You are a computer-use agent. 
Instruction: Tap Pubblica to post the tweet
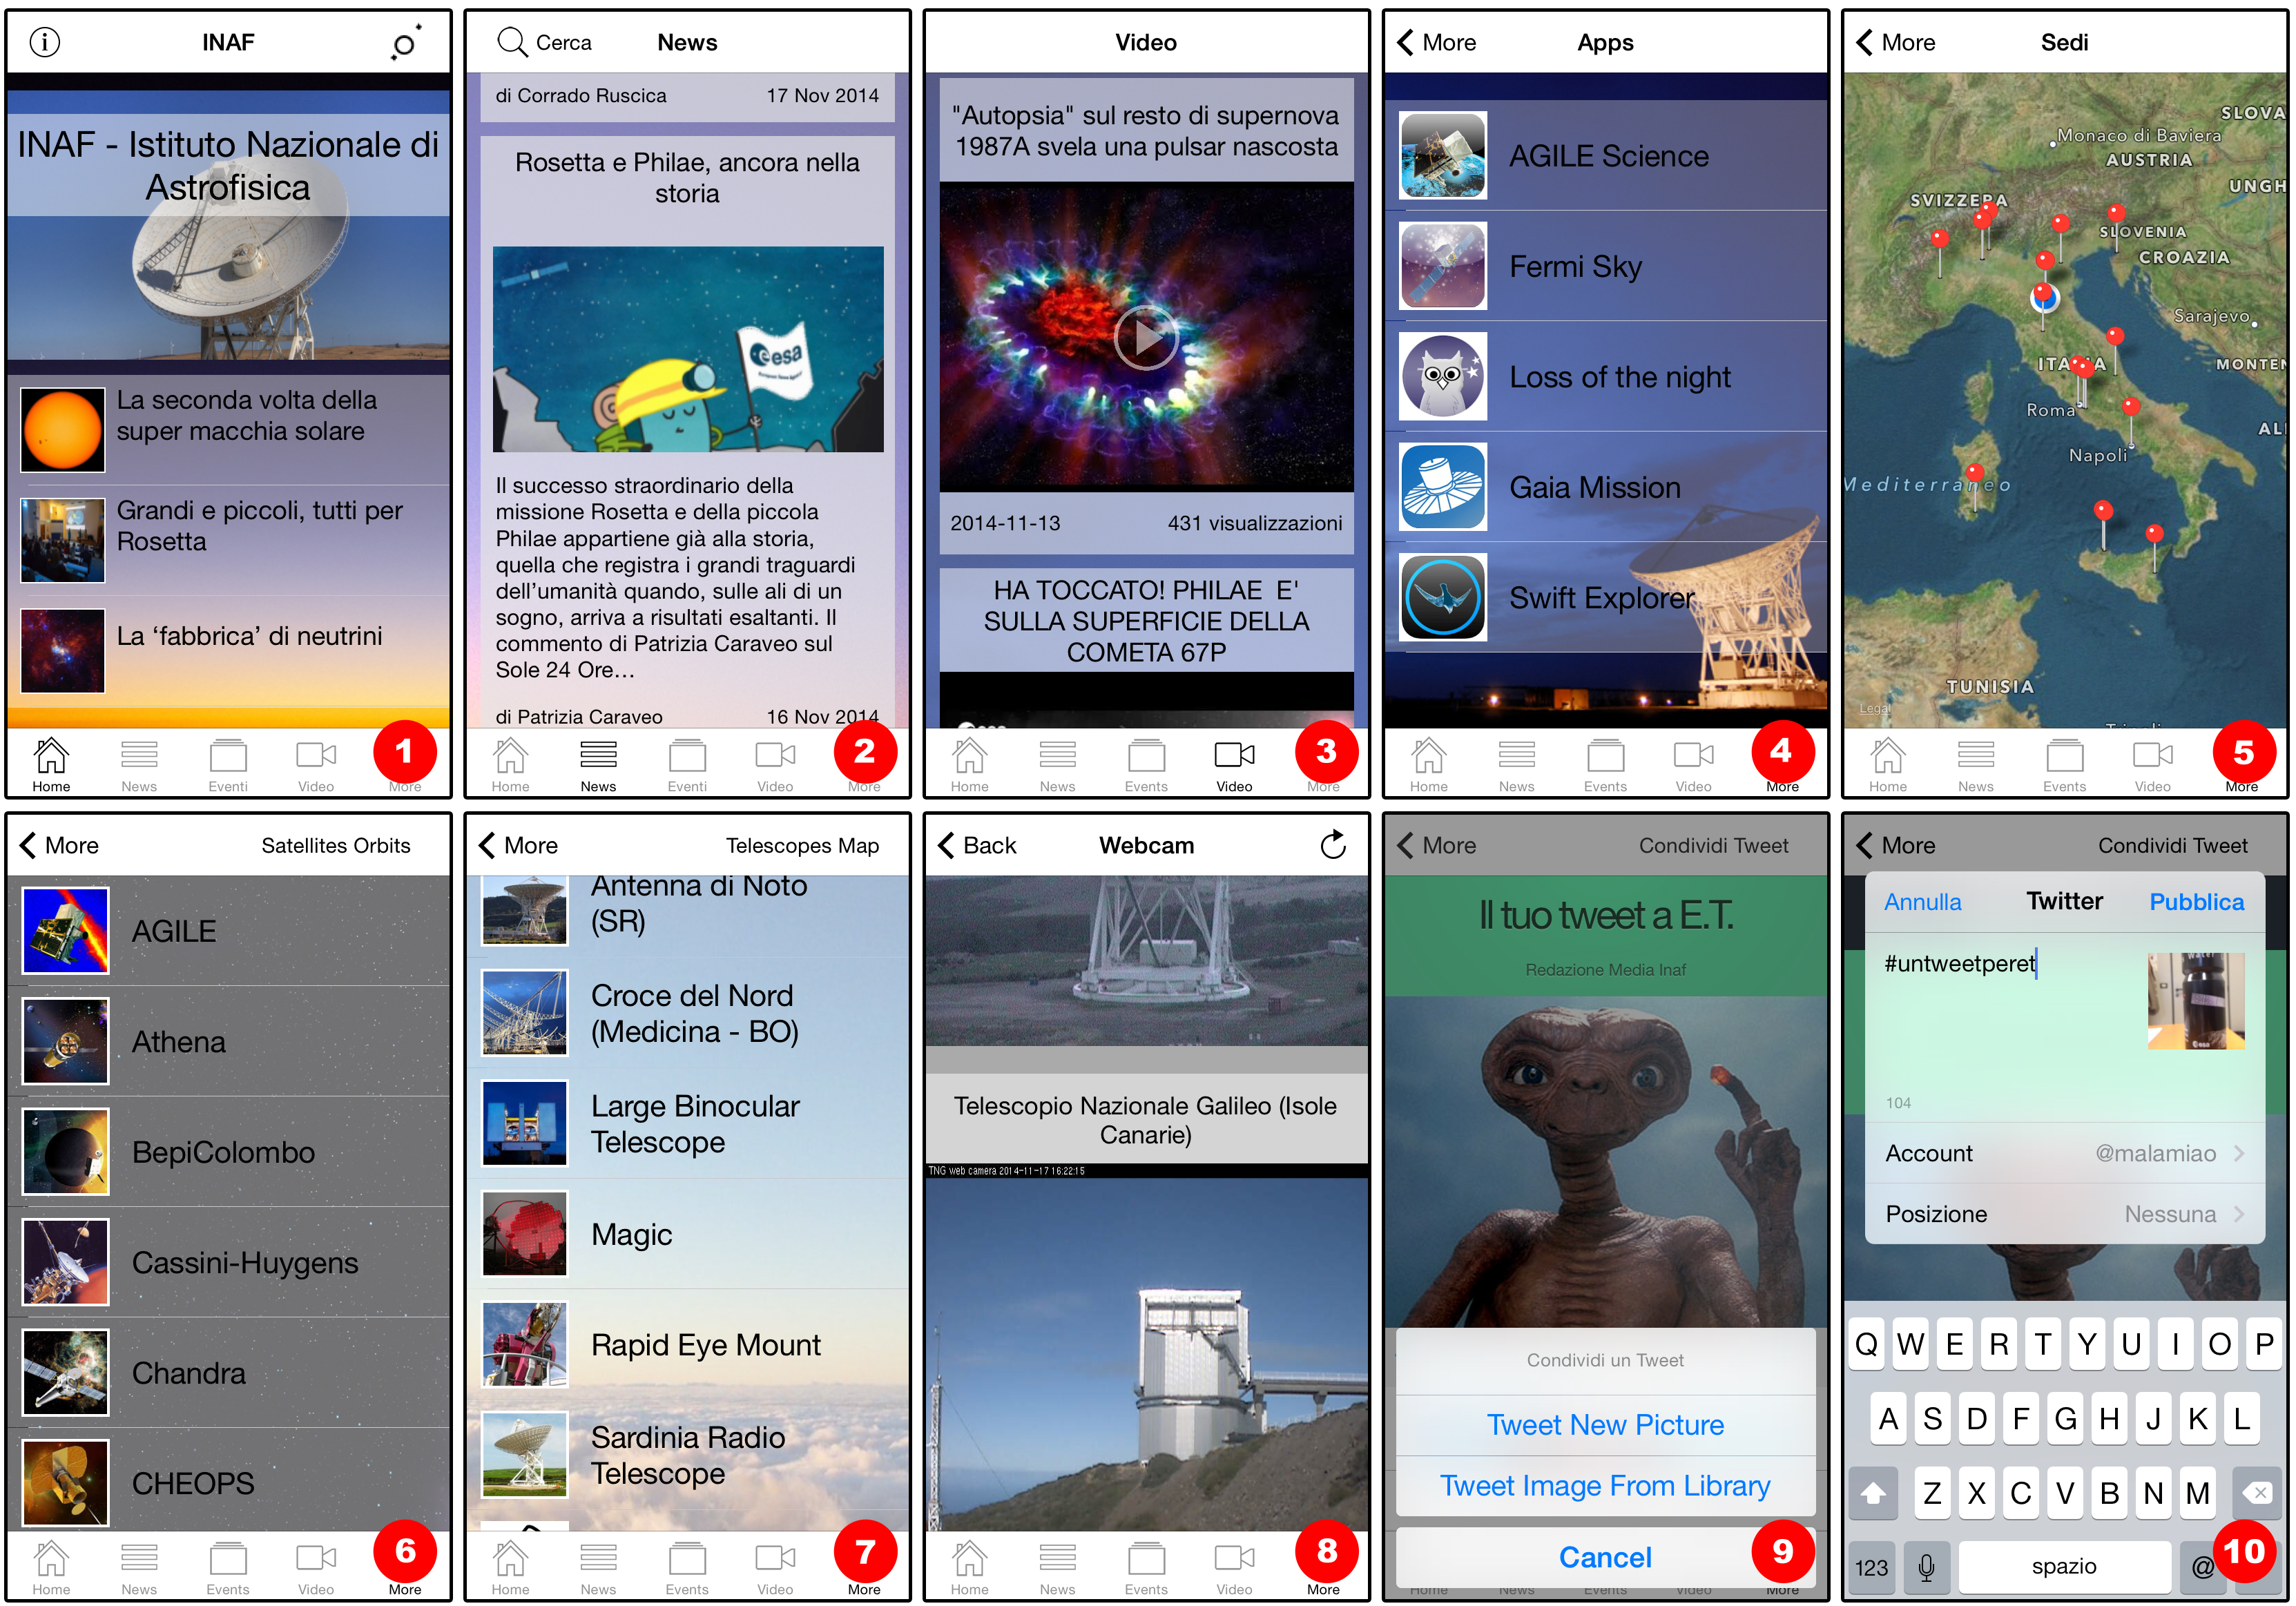(x=2196, y=902)
